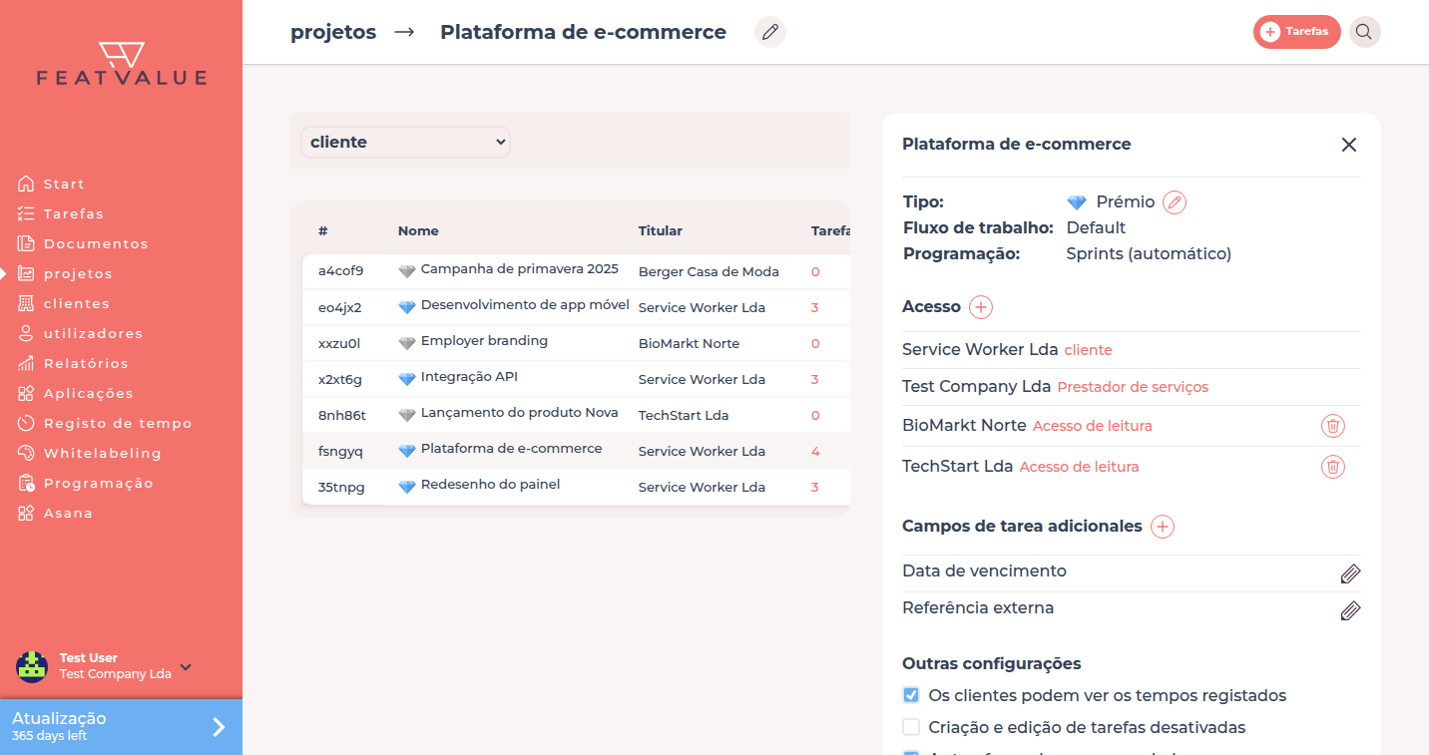Image resolution: width=1429 pixels, height=755 pixels.
Task: Add a field beside Campos de tarea adicionales
Action: tap(1163, 527)
